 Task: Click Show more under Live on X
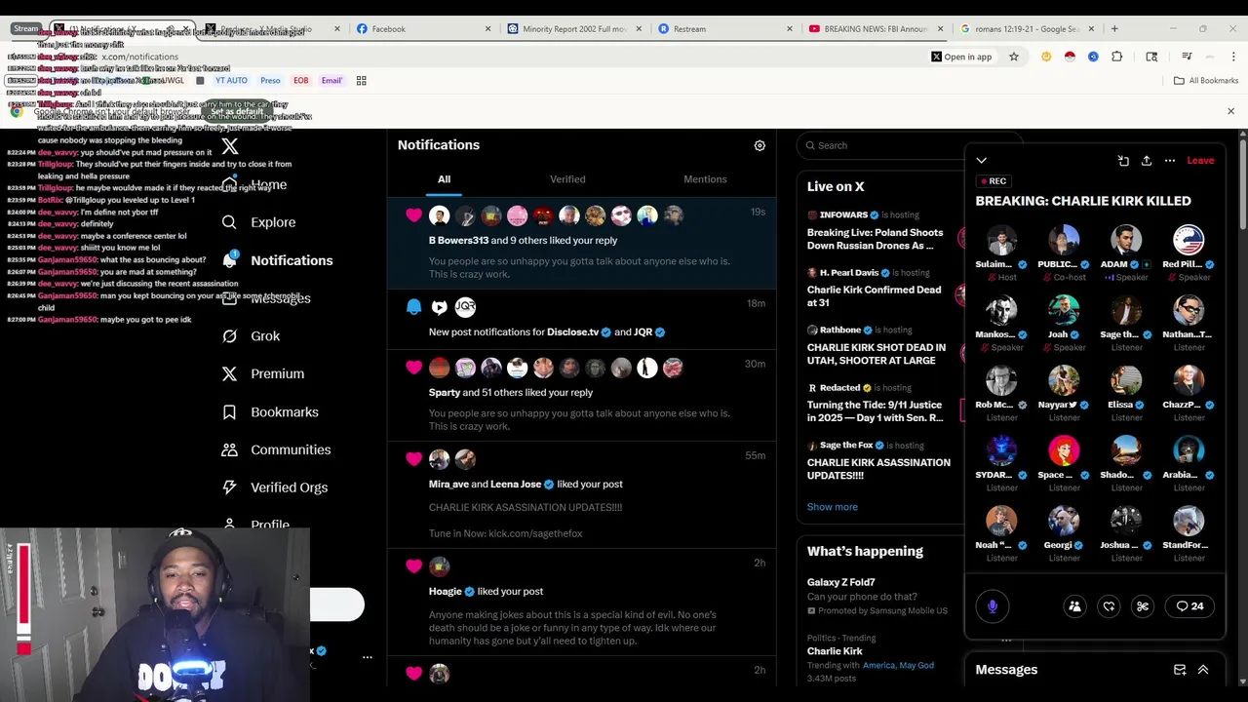coord(832,507)
